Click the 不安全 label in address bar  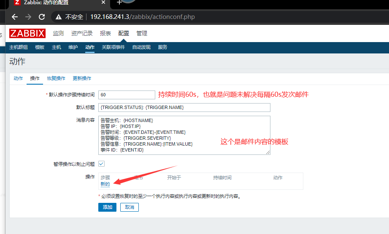point(74,17)
